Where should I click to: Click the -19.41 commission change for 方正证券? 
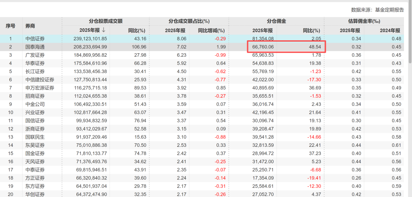coord(314,178)
